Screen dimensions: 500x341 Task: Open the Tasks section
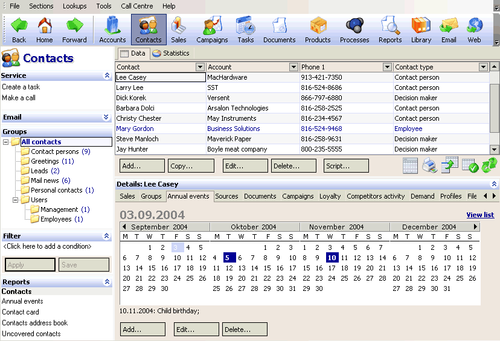click(x=246, y=30)
